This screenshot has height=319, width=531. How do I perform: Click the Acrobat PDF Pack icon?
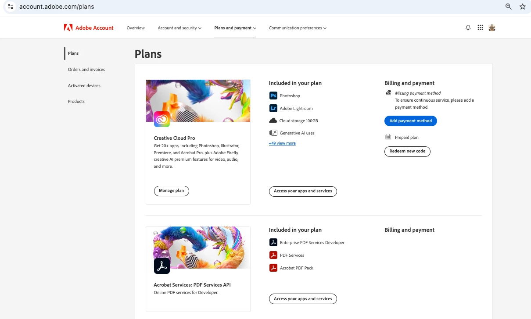pyautogui.click(x=273, y=268)
